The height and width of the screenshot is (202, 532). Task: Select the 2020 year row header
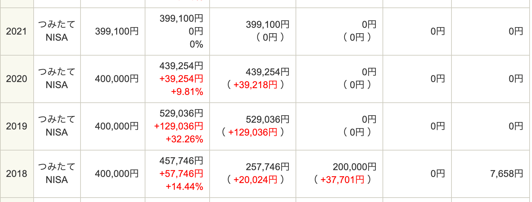tap(16, 79)
